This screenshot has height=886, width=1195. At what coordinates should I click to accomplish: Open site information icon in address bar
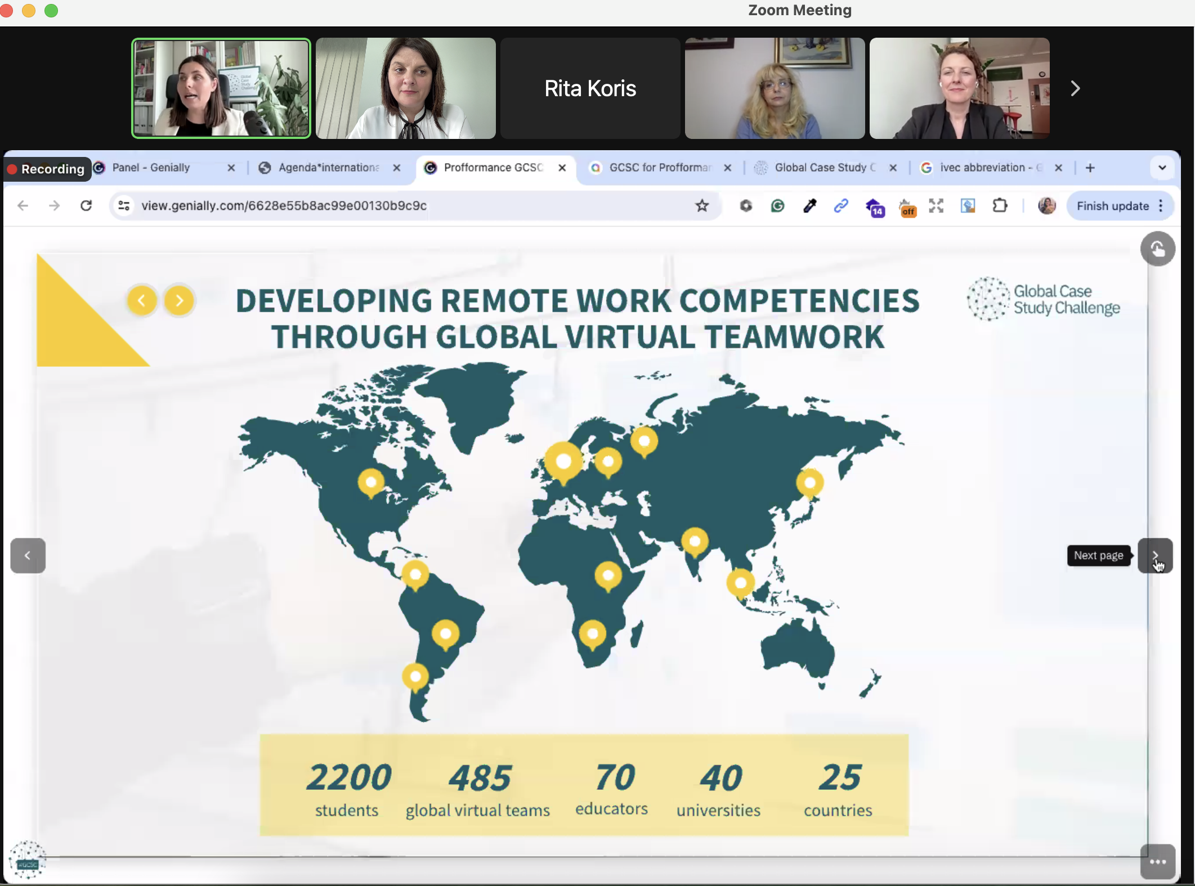coord(124,206)
